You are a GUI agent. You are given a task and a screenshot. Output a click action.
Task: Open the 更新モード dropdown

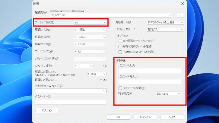coord(165,22)
